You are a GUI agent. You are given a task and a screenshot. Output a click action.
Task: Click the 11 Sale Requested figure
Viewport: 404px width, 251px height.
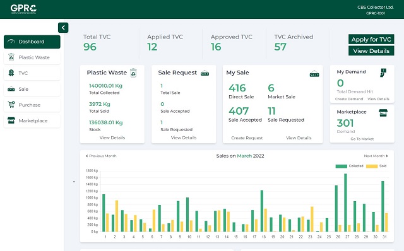271,111
